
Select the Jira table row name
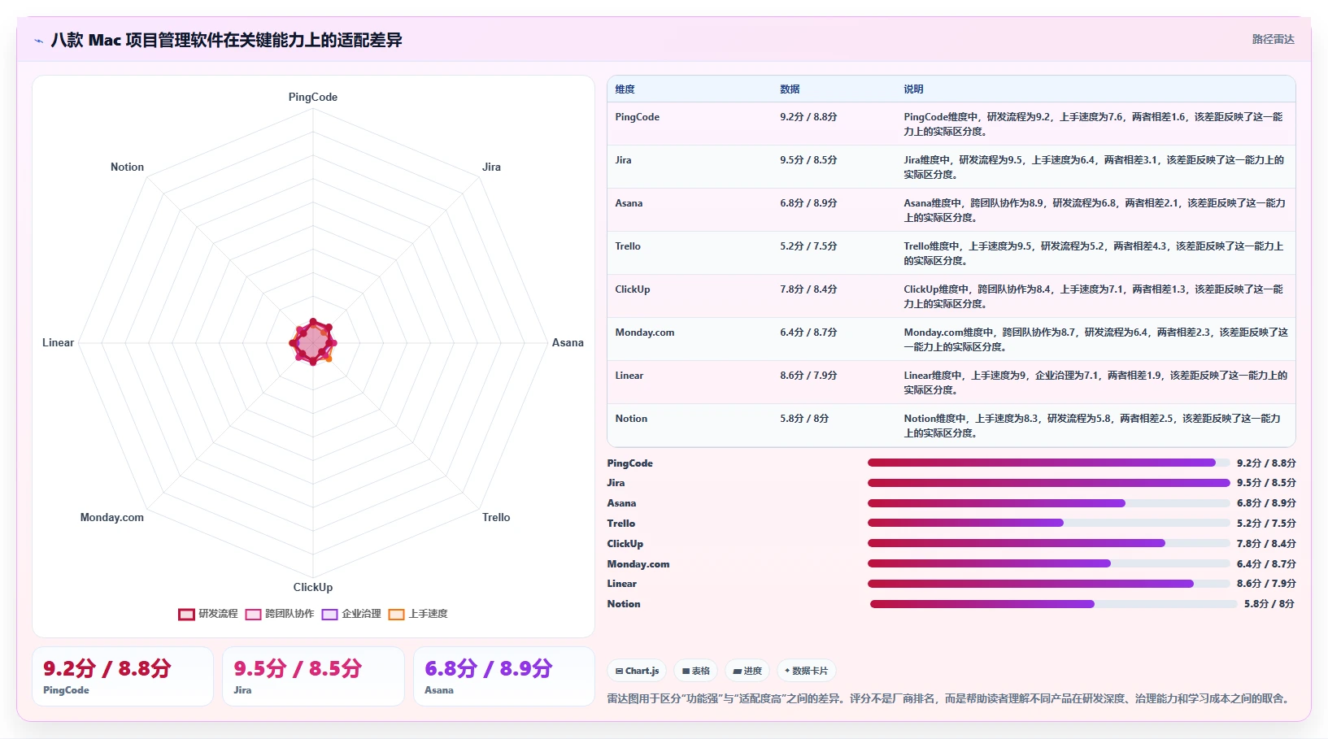pyautogui.click(x=623, y=160)
